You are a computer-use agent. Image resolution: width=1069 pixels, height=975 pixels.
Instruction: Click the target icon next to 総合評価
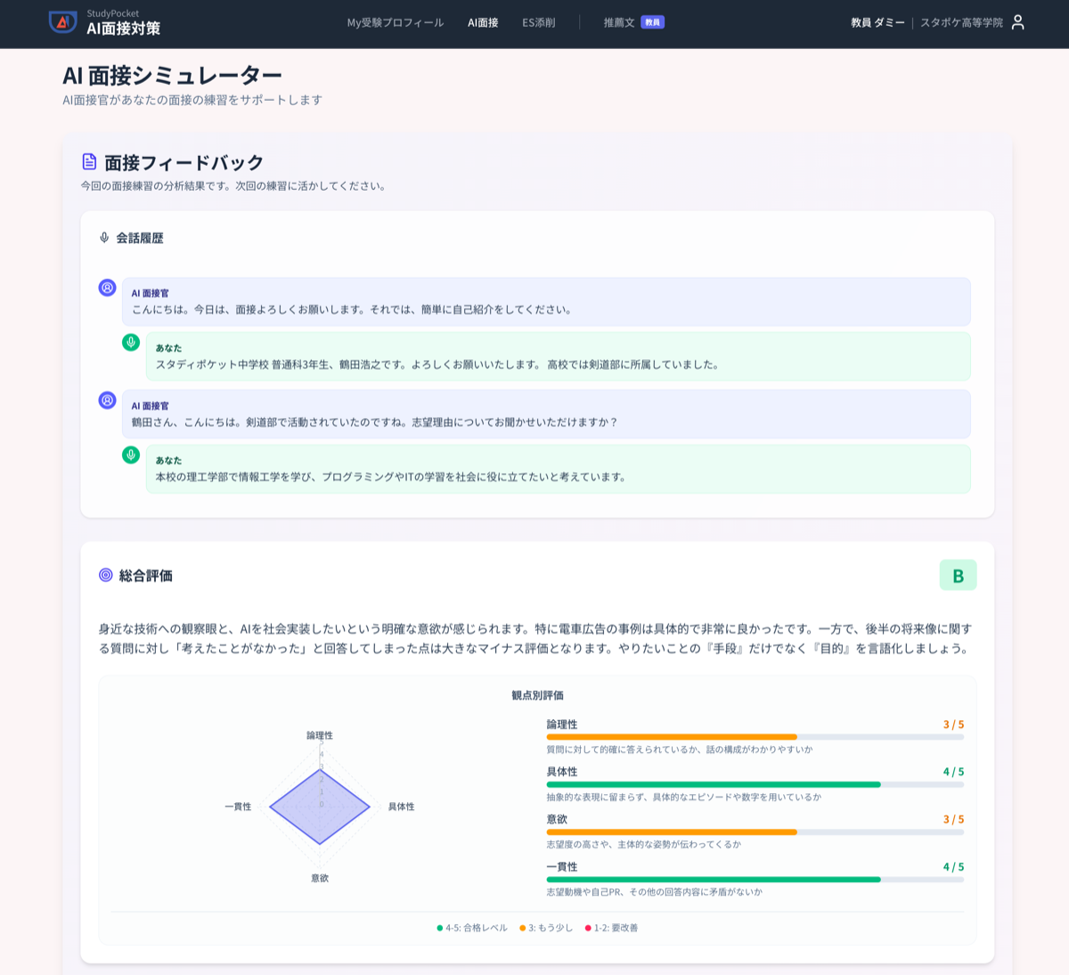point(103,576)
